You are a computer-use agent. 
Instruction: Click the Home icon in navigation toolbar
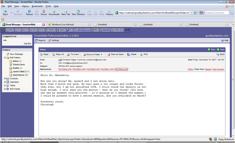[x=43, y=11]
